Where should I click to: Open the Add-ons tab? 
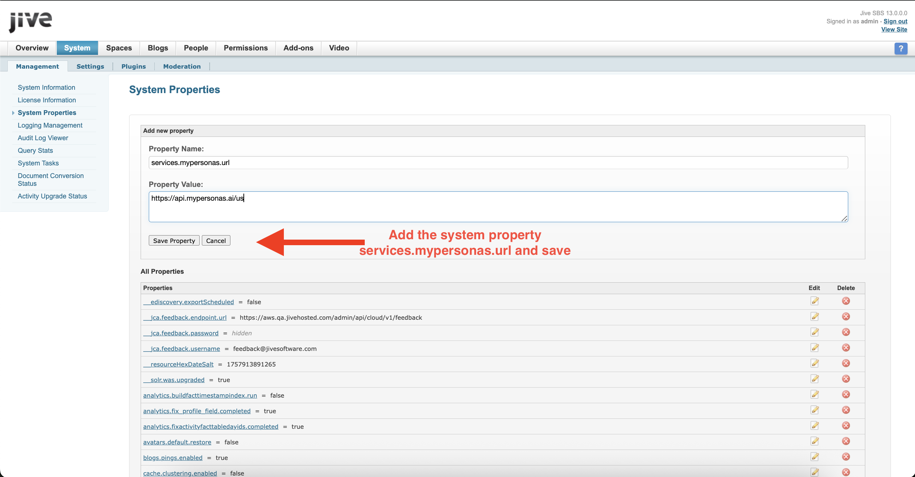point(298,48)
